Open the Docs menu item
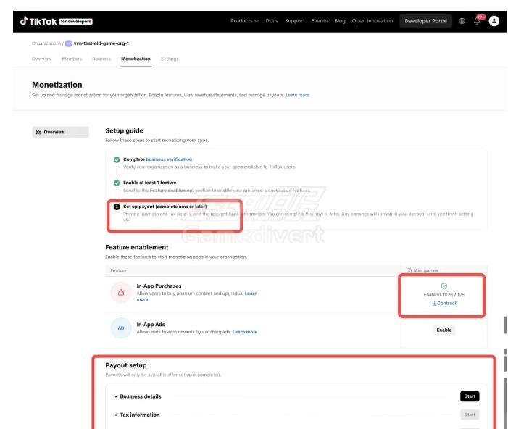Image resolution: width=508 pixels, height=429 pixels. pyautogui.click(x=272, y=21)
